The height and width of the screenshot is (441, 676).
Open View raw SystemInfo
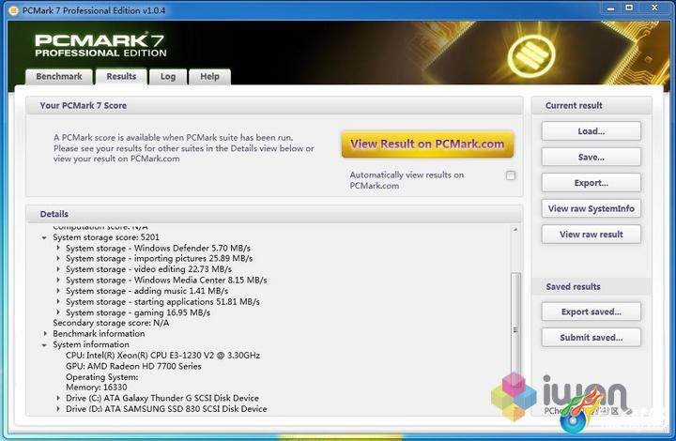[x=591, y=209]
